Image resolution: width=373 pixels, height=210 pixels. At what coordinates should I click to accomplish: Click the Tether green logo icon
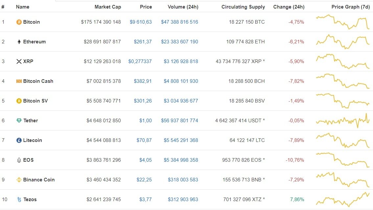click(x=19, y=121)
